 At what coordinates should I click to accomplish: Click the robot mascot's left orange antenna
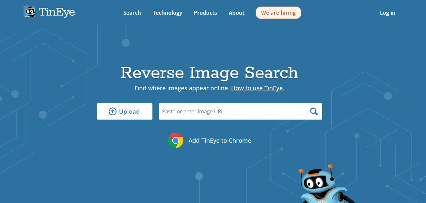[x=301, y=171]
